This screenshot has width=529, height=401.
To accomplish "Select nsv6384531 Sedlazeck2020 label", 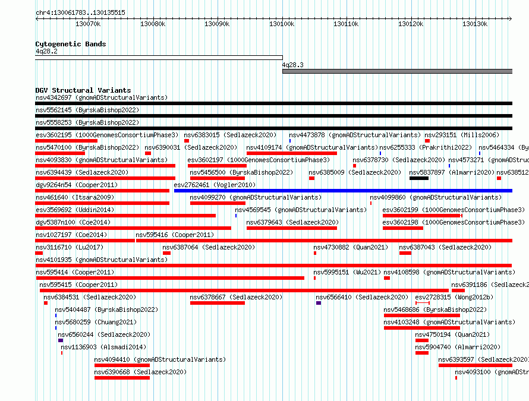I will pos(90,298).
